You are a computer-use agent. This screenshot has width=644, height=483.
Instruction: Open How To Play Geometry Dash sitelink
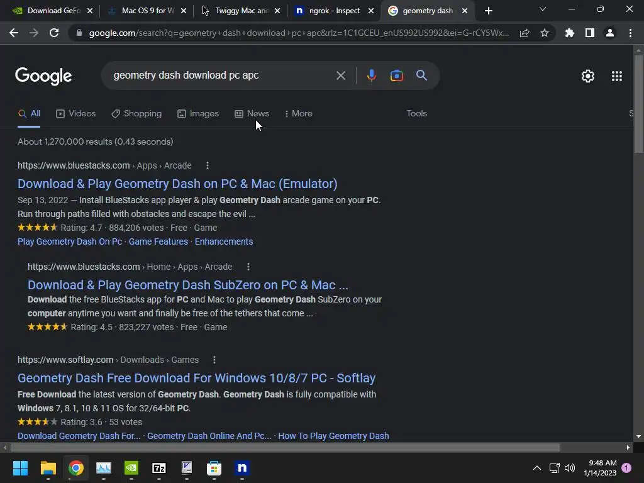pos(333,436)
